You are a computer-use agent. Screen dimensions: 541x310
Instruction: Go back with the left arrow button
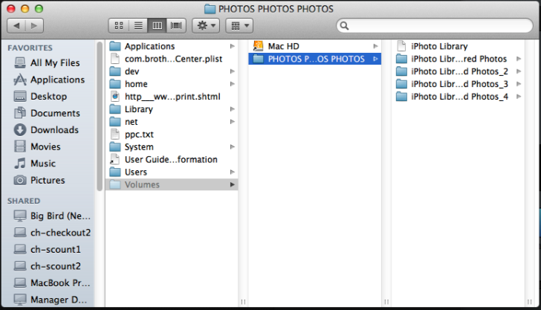tap(16, 25)
